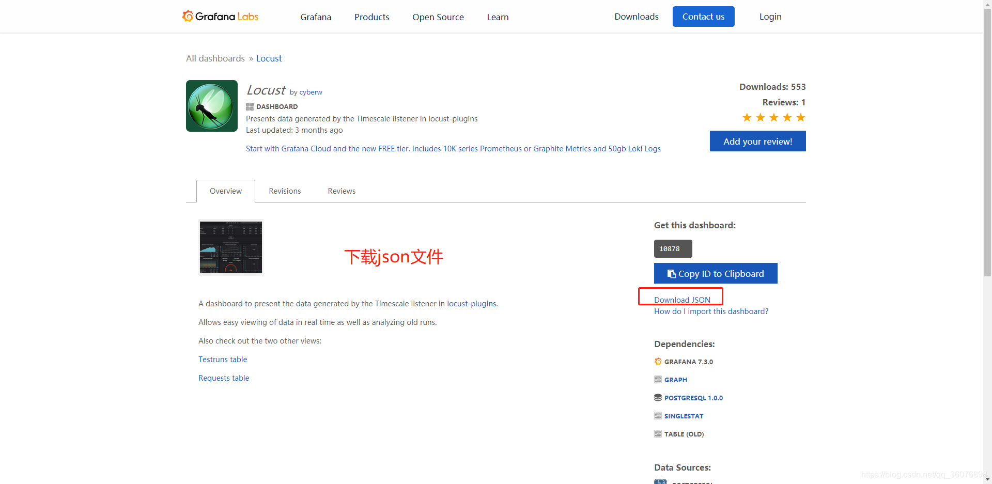992x484 pixels.
Task: Click the Grafana Labs logo
Action: (220, 17)
